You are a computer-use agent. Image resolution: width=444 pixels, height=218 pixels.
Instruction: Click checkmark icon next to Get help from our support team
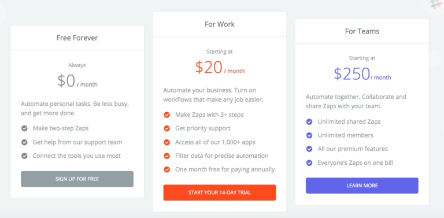(25, 142)
